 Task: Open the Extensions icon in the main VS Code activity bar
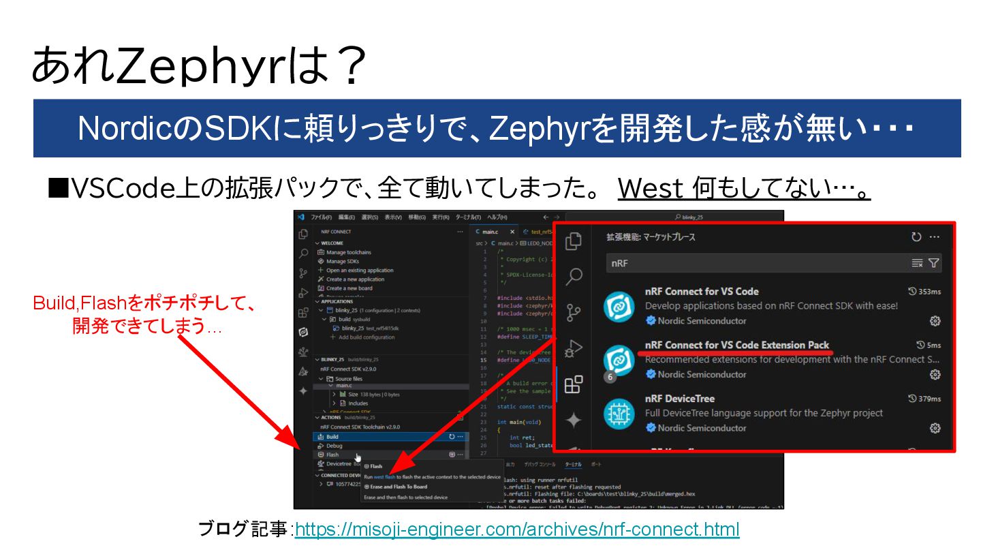point(303,313)
